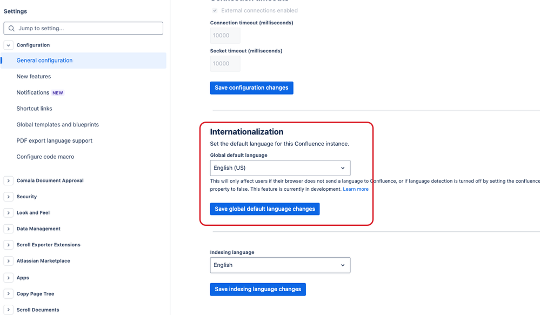Open Shortcut links settings
The width and height of the screenshot is (540, 315).
point(35,109)
